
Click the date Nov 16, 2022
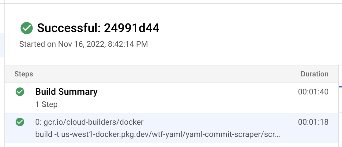click(x=81, y=44)
